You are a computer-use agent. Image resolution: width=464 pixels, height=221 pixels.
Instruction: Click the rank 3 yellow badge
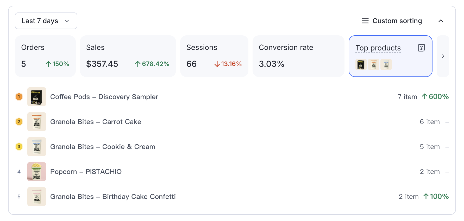pos(19,147)
